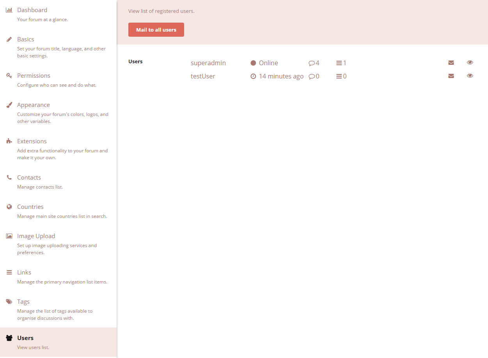Image resolution: width=488 pixels, height=358 pixels.
Task: Open the Links navigation page
Action: point(24,273)
